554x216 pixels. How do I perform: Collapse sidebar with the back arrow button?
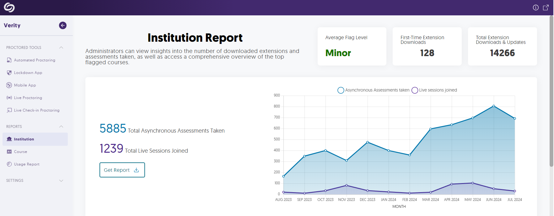point(63,25)
